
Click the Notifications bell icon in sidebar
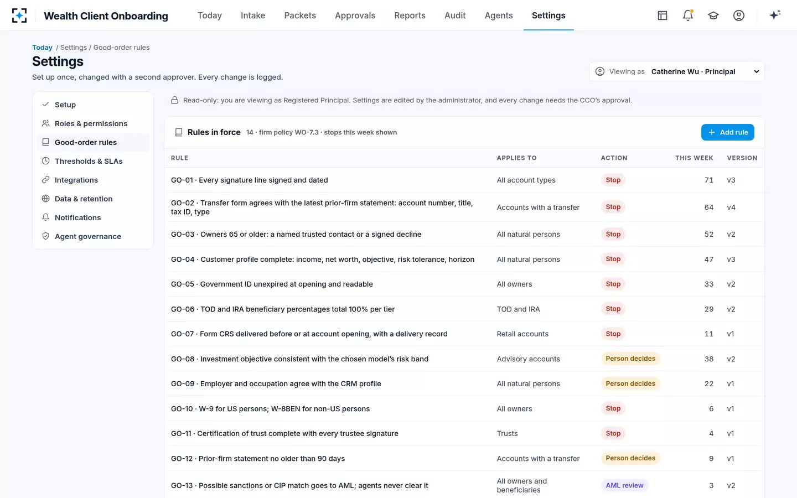pos(46,217)
